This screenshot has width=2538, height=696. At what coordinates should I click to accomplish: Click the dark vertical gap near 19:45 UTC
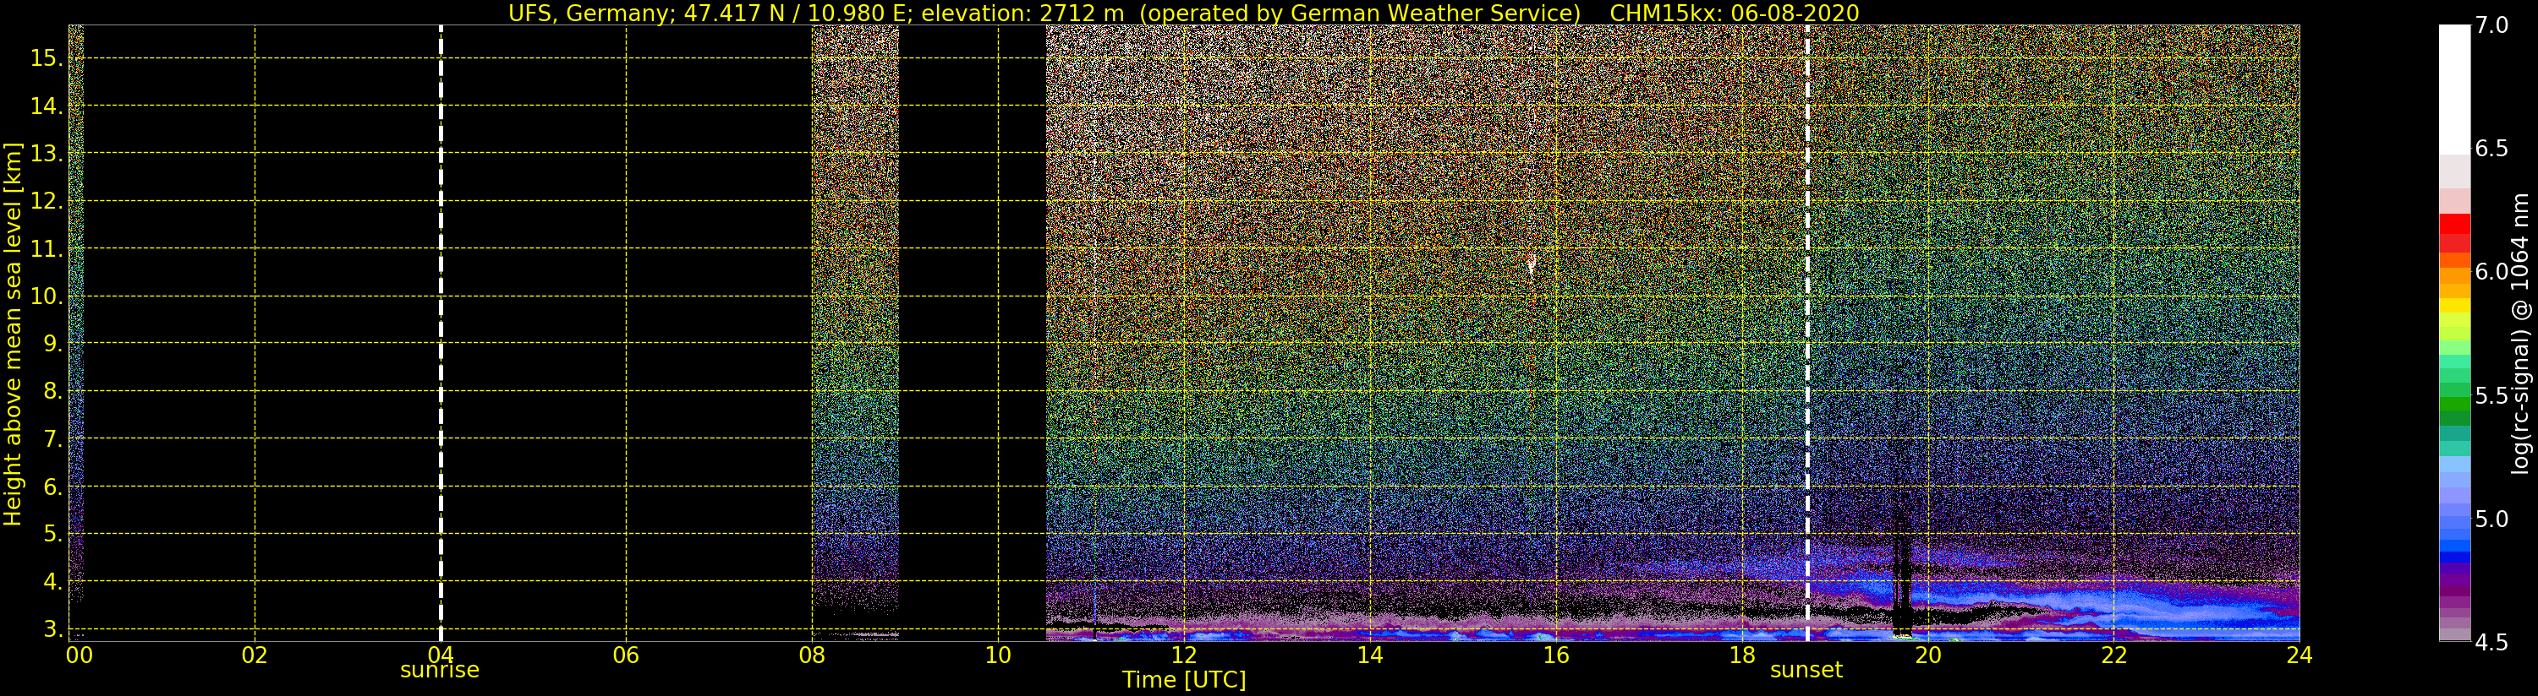[1901, 571]
